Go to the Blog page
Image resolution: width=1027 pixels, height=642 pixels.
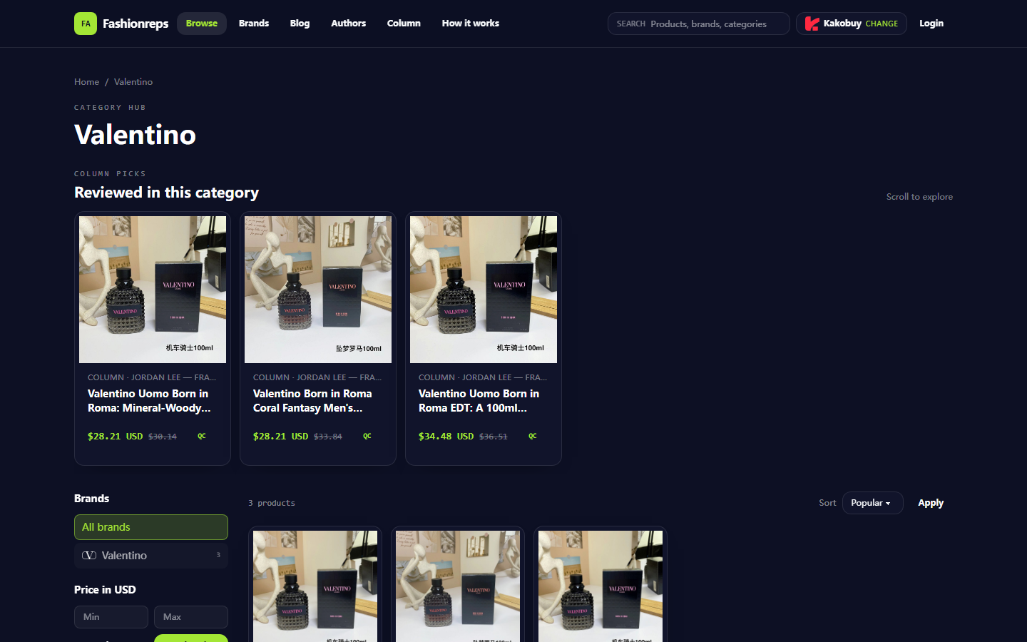point(300,24)
